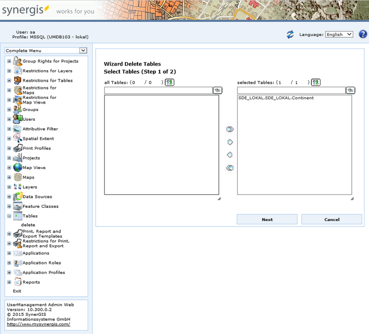
Task: Click filter icon next to selected Tables search
Action: pyautogui.click(x=350, y=90)
